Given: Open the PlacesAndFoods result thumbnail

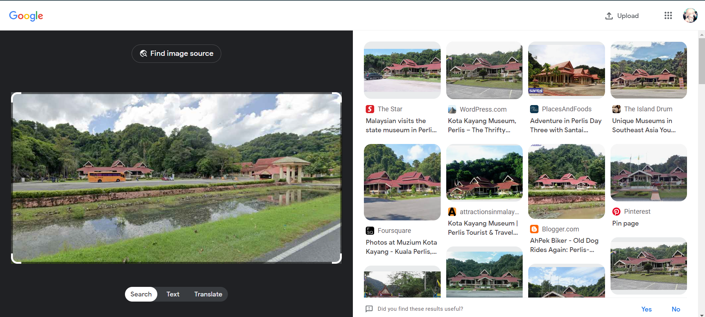Looking at the screenshot, I should (566, 70).
